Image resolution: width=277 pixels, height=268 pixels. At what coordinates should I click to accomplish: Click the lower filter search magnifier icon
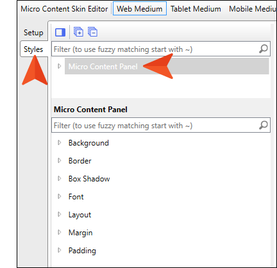pos(264,125)
